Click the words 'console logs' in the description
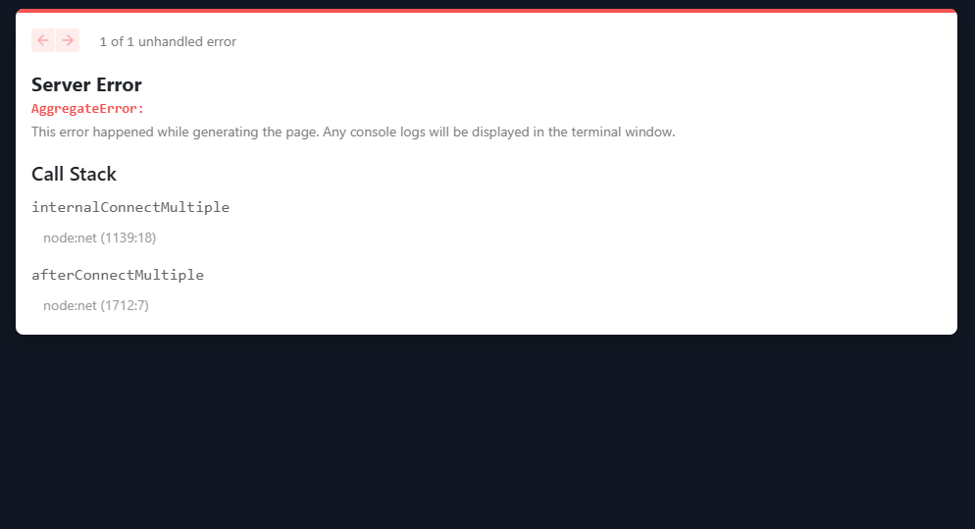 (x=387, y=132)
